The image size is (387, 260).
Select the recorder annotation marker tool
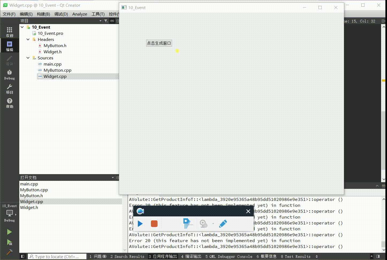click(x=187, y=223)
